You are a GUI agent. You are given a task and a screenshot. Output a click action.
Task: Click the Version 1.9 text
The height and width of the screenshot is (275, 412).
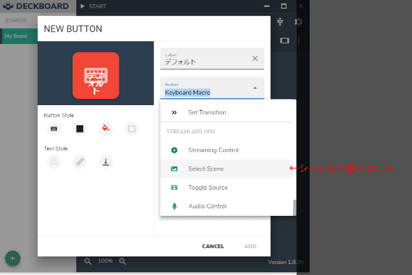[286, 262]
